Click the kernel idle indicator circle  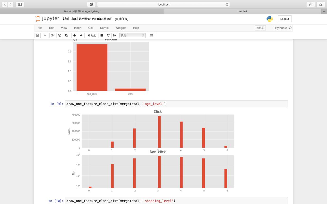pyautogui.click(x=290, y=28)
